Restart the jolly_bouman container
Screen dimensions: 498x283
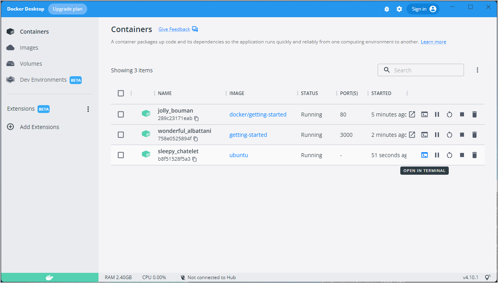[x=450, y=115]
